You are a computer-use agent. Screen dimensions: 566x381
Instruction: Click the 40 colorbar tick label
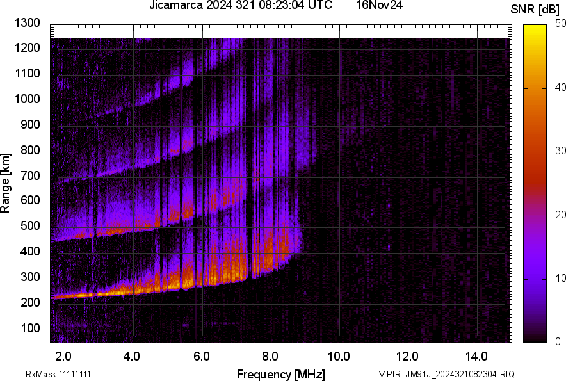click(560, 87)
